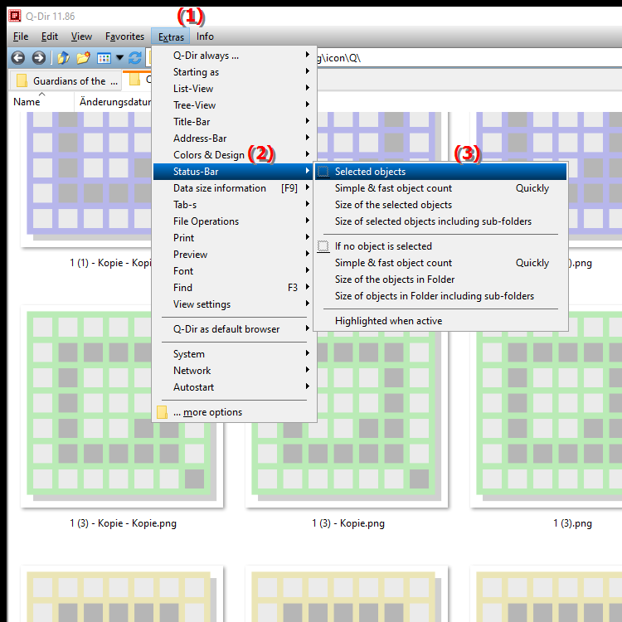Open the View menu

pos(81,36)
